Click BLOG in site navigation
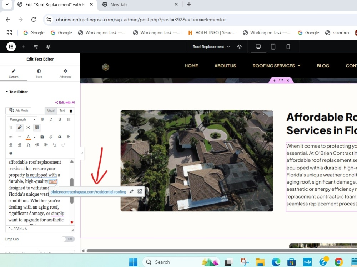 pyautogui.click(x=323, y=66)
